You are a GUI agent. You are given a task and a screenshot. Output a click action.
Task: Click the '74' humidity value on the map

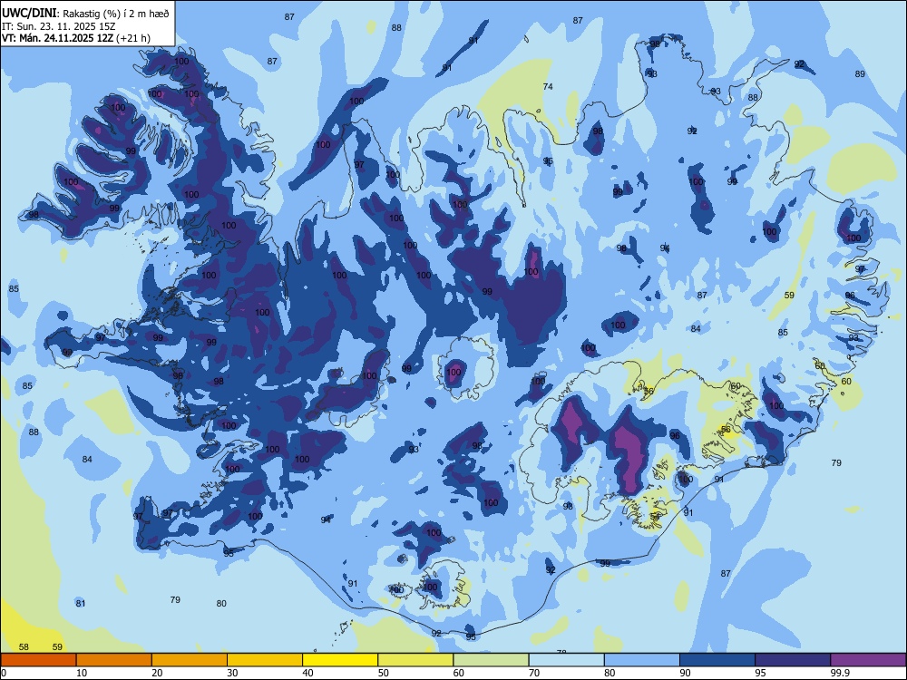click(x=548, y=87)
